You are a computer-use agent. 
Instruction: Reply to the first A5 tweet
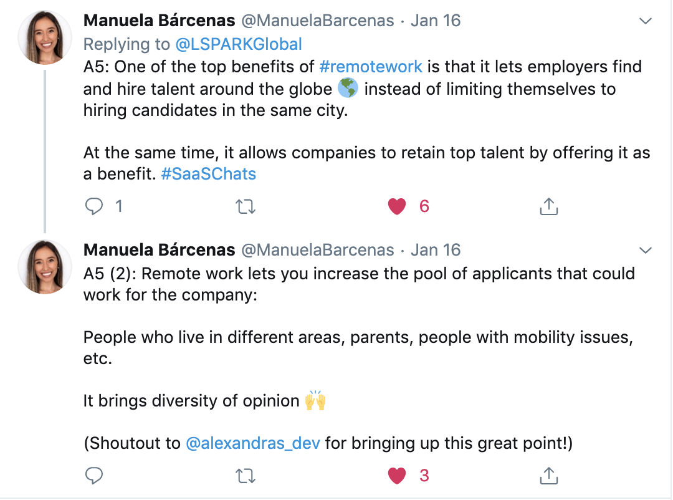coord(94,206)
